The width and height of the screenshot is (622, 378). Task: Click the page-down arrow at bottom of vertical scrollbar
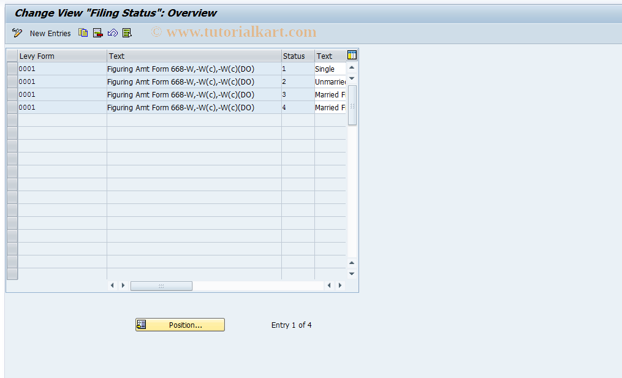[x=352, y=274]
